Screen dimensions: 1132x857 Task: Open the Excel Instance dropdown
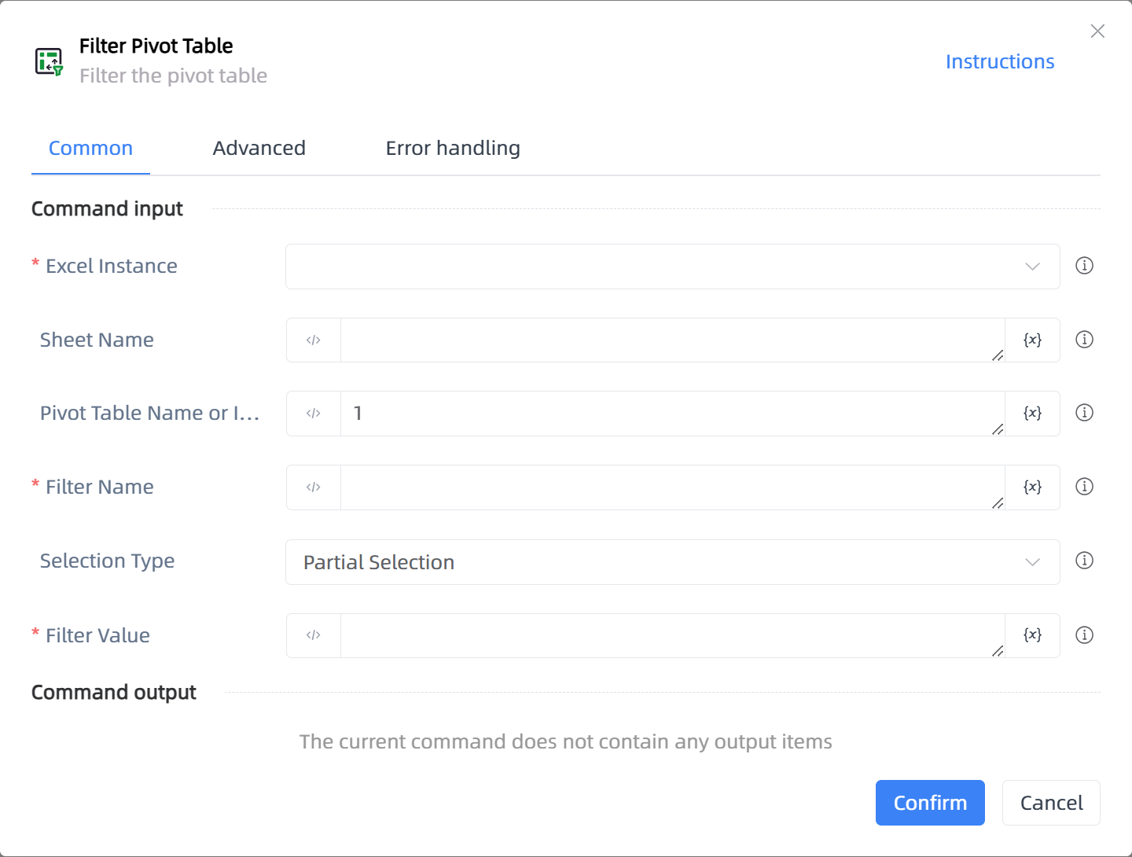coord(672,267)
